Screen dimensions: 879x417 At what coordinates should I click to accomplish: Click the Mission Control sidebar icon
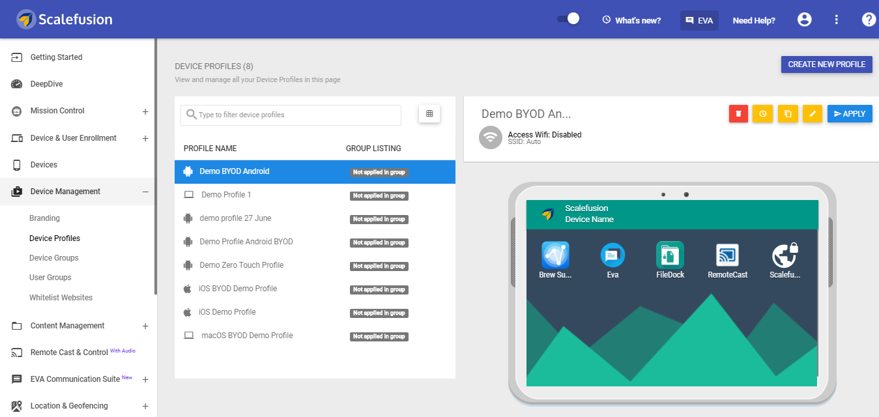(17, 111)
